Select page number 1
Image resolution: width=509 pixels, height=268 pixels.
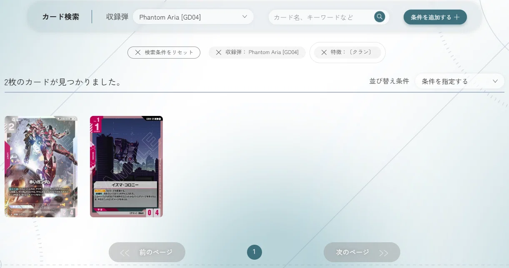(x=254, y=252)
